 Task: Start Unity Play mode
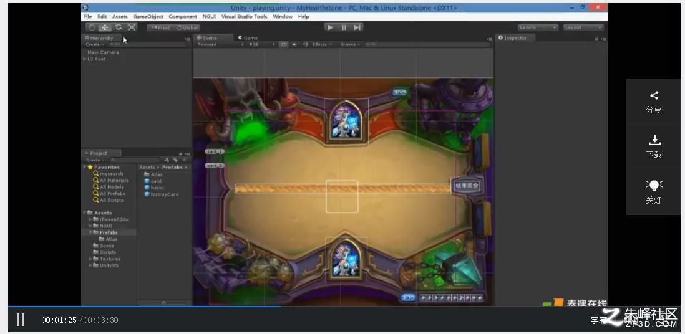330,27
